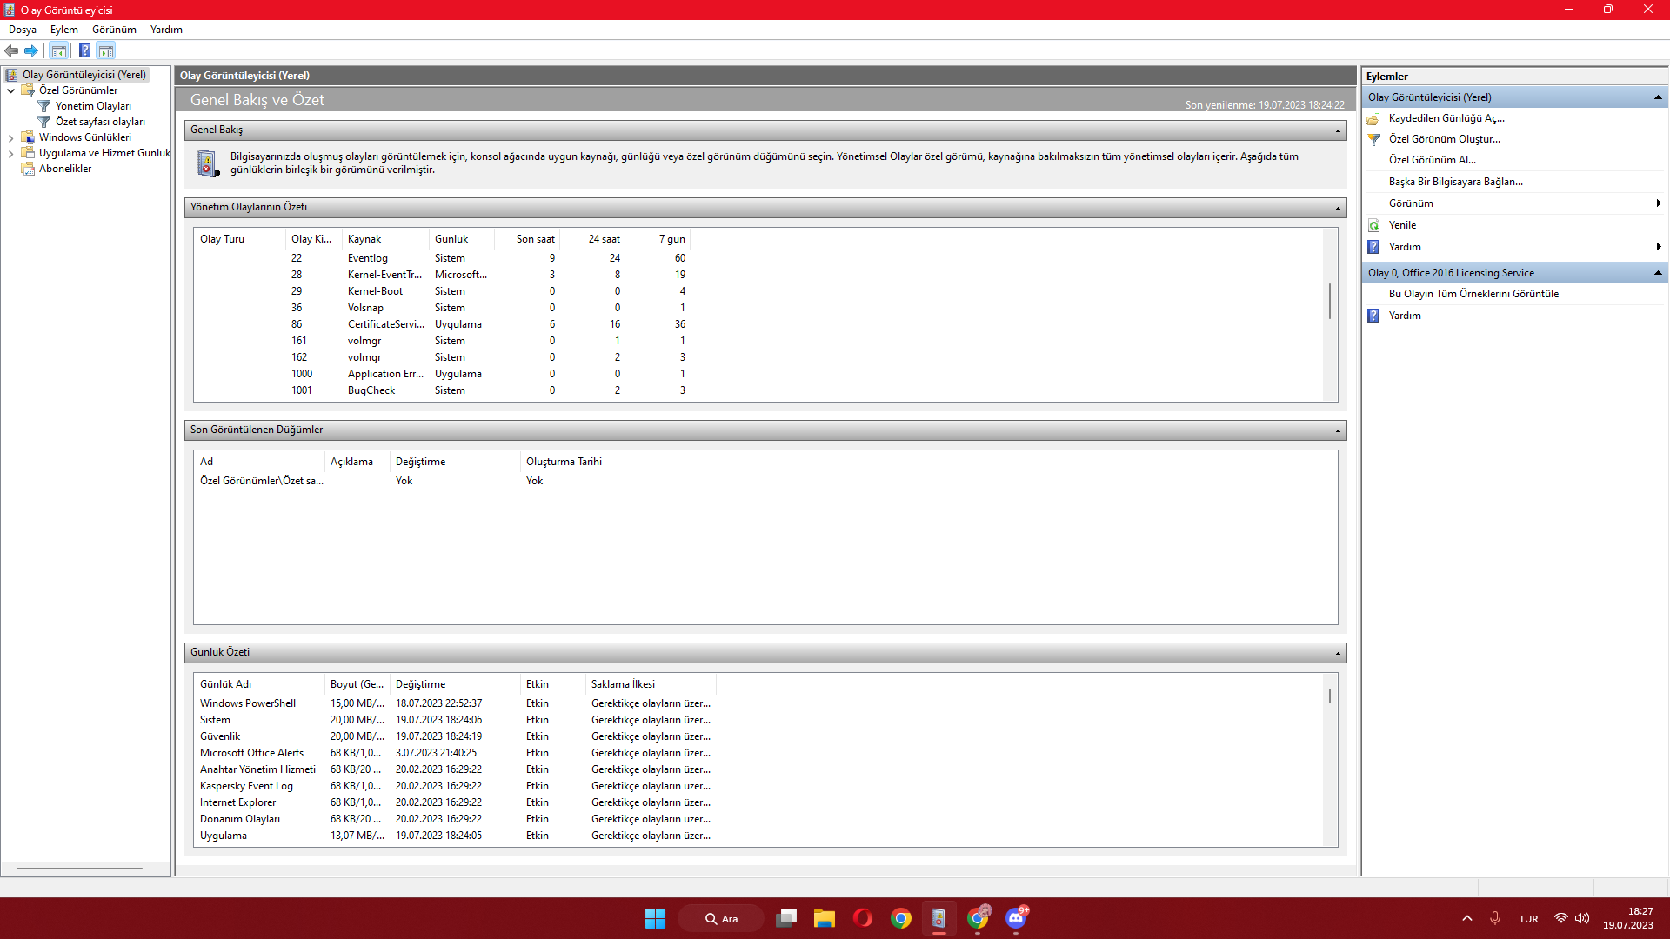Click Başka Bir Bilgisayara Bağlan action
1670x939 pixels.
(x=1455, y=182)
